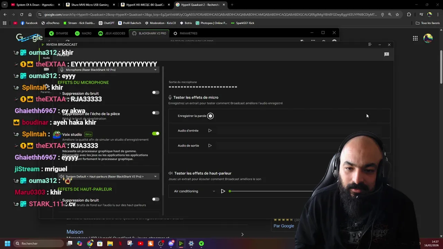This screenshot has width=443, height=249.
Task: Open Snipping Tool from taskbar
Action: 130,243
